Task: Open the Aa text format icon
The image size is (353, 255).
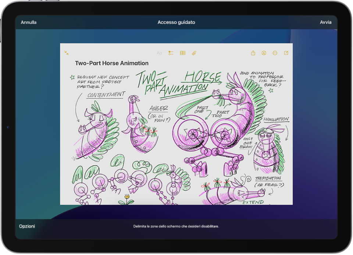Action: (x=159, y=53)
